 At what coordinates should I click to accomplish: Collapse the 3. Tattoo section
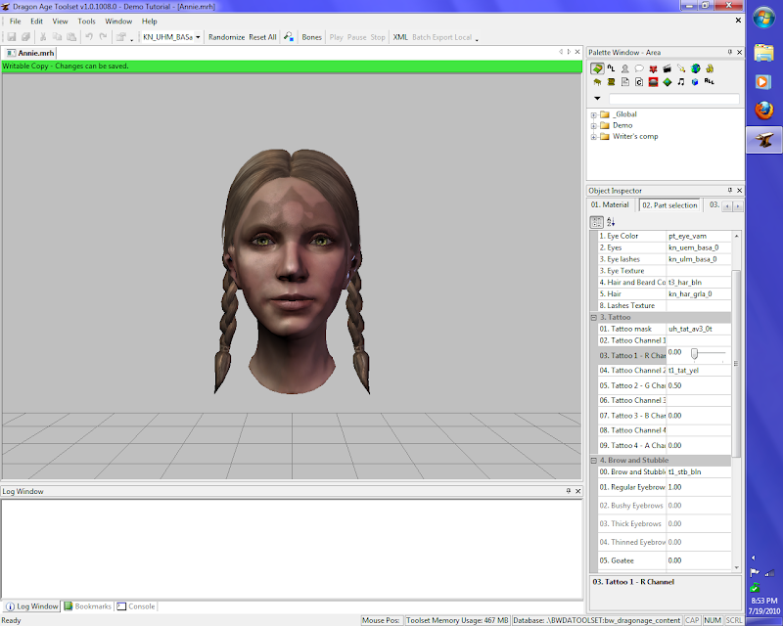[594, 317]
